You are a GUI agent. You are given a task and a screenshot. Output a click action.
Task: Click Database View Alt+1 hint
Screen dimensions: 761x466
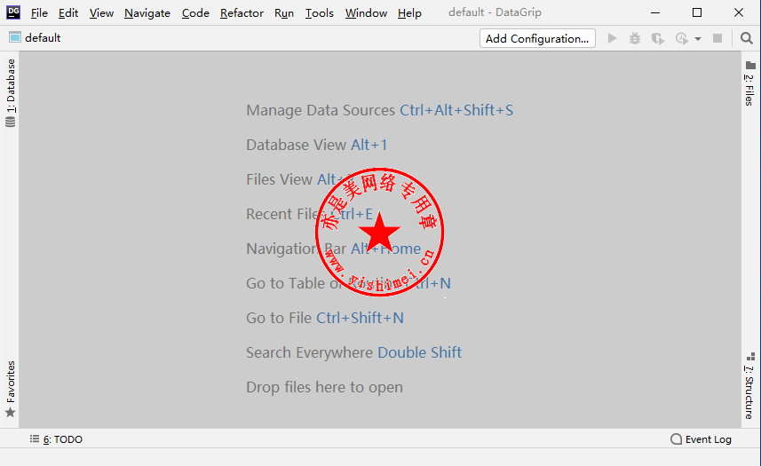tap(316, 145)
